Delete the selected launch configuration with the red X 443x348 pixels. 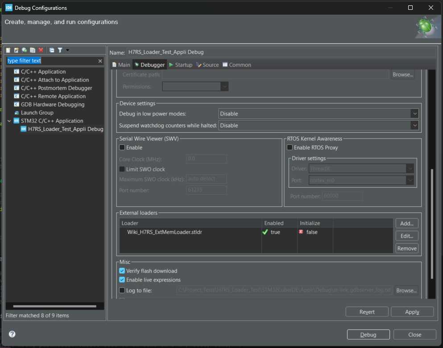click(x=41, y=50)
